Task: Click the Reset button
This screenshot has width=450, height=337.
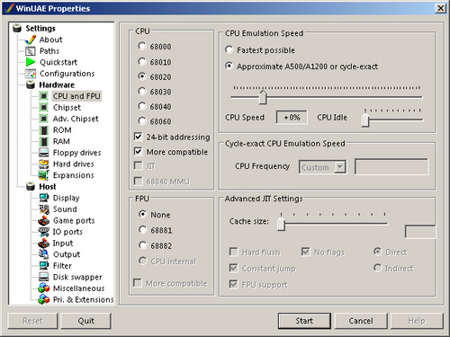Action: click(x=32, y=321)
